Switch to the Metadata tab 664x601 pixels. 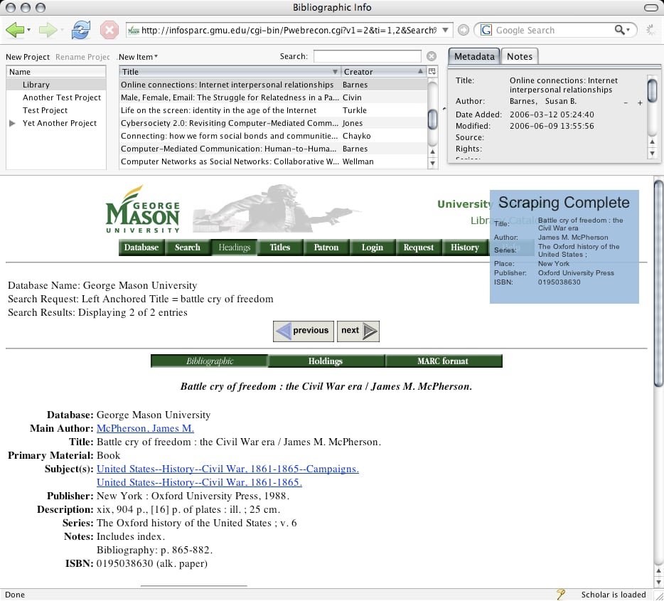[474, 56]
